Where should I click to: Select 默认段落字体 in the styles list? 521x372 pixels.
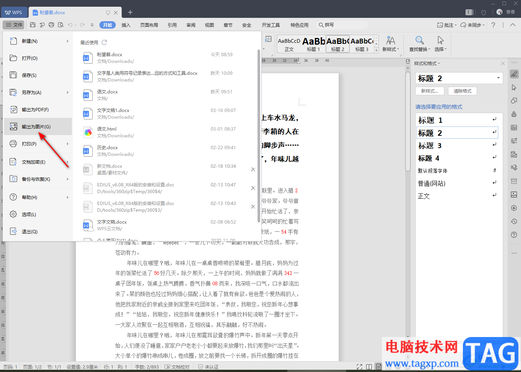coord(457,171)
